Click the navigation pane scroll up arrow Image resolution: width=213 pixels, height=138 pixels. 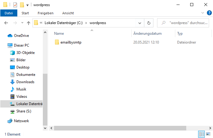coord(45,32)
